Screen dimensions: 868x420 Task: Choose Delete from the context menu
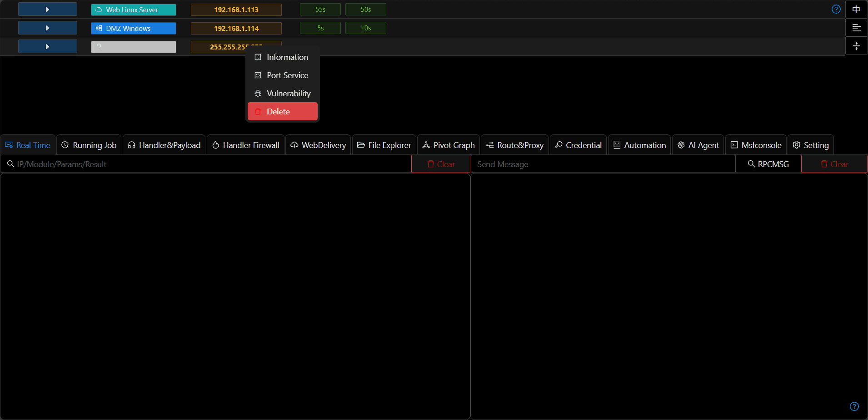(282, 111)
